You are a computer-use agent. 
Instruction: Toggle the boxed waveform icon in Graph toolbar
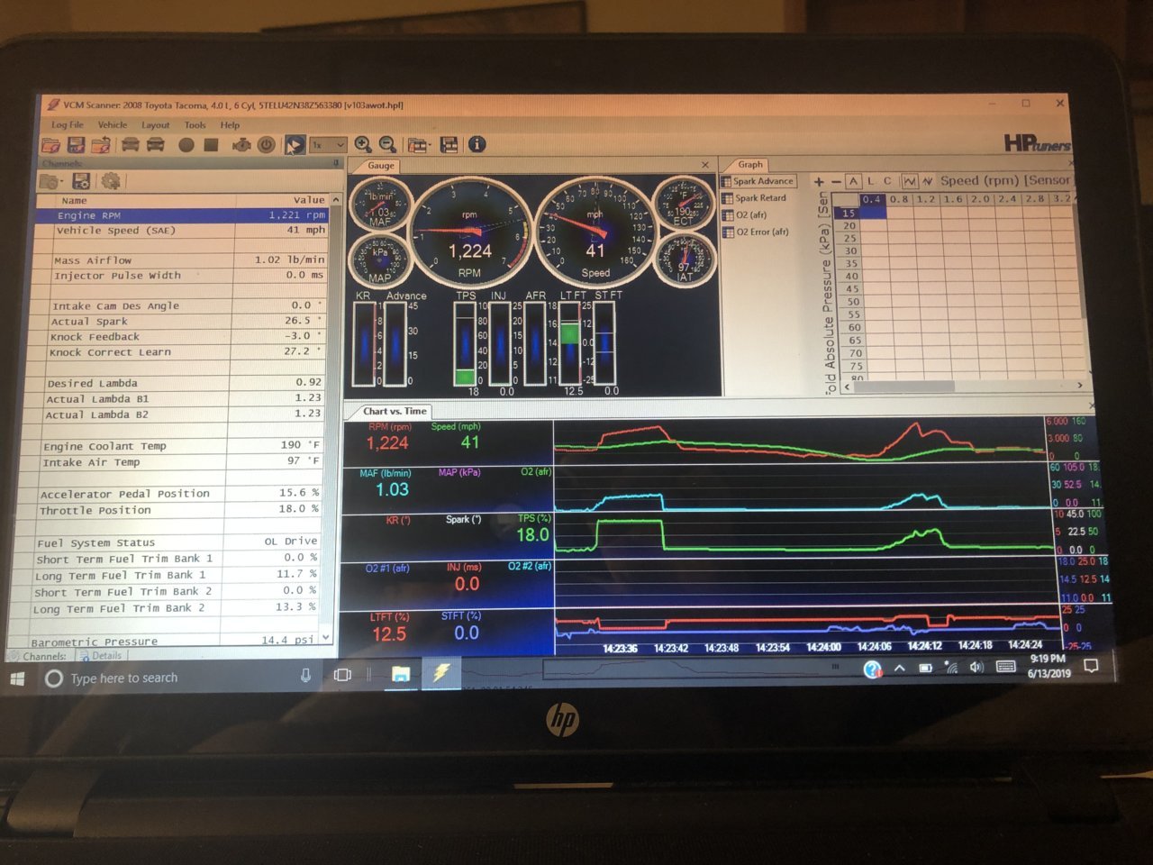(x=910, y=181)
